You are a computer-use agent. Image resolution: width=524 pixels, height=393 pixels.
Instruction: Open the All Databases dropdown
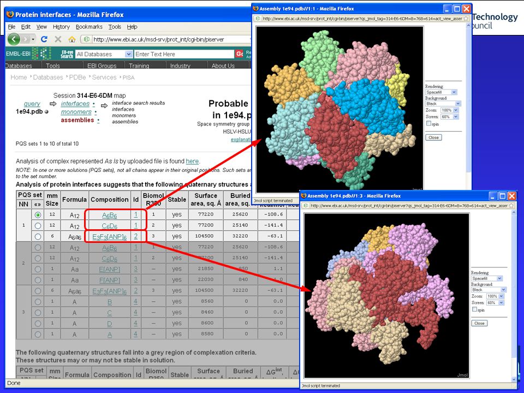[104, 54]
